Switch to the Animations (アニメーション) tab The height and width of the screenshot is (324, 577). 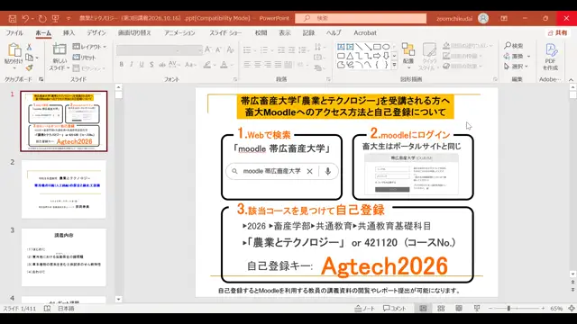tap(179, 33)
